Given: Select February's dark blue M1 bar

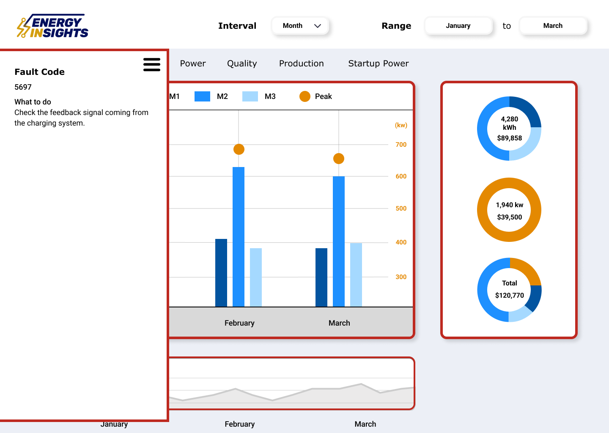Looking at the screenshot, I should pyautogui.click(x=221, y=273).
